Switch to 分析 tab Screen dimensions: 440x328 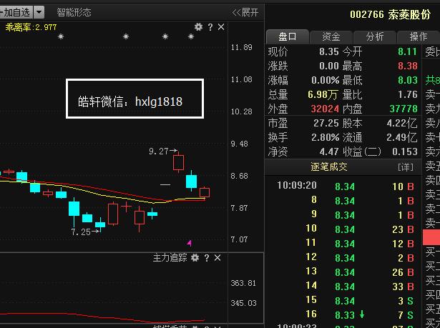[375, 36]
